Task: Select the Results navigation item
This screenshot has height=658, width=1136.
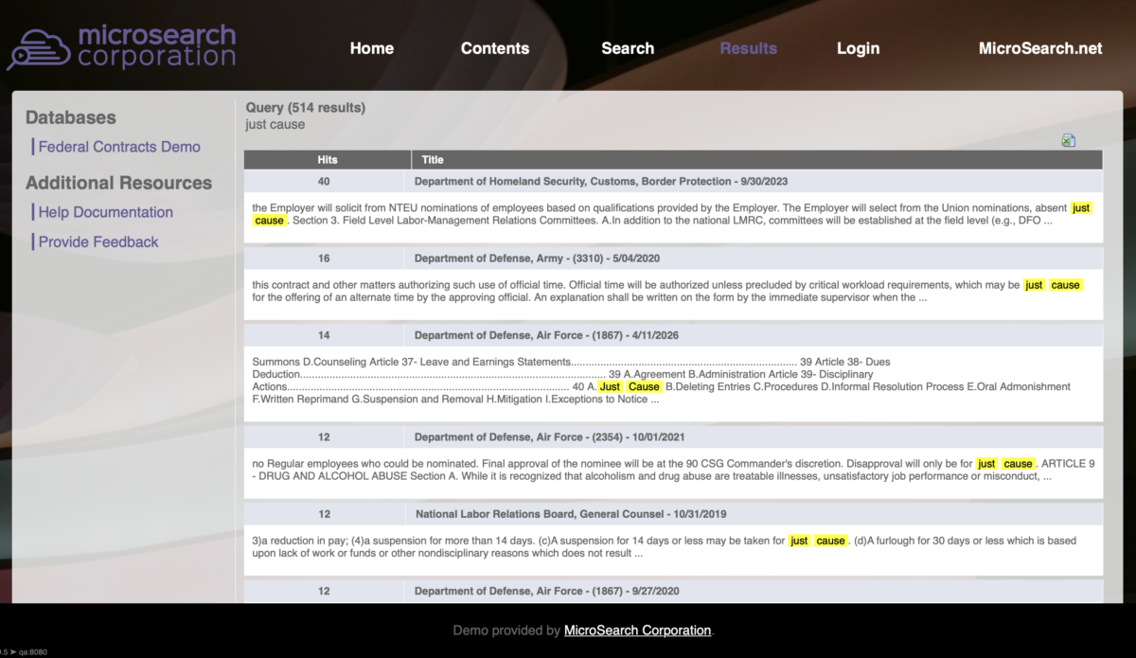Action: 748,48
